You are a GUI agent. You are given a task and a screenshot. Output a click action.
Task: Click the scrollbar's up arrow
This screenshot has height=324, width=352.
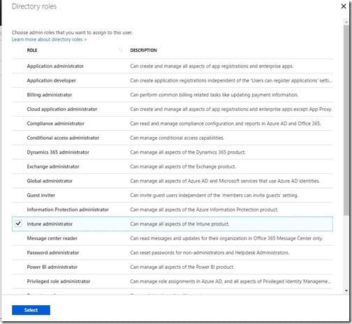346,22
